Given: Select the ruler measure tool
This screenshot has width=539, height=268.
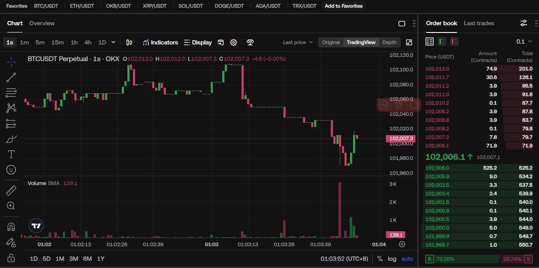Looking at the screenshot, I should click(12, 190).
